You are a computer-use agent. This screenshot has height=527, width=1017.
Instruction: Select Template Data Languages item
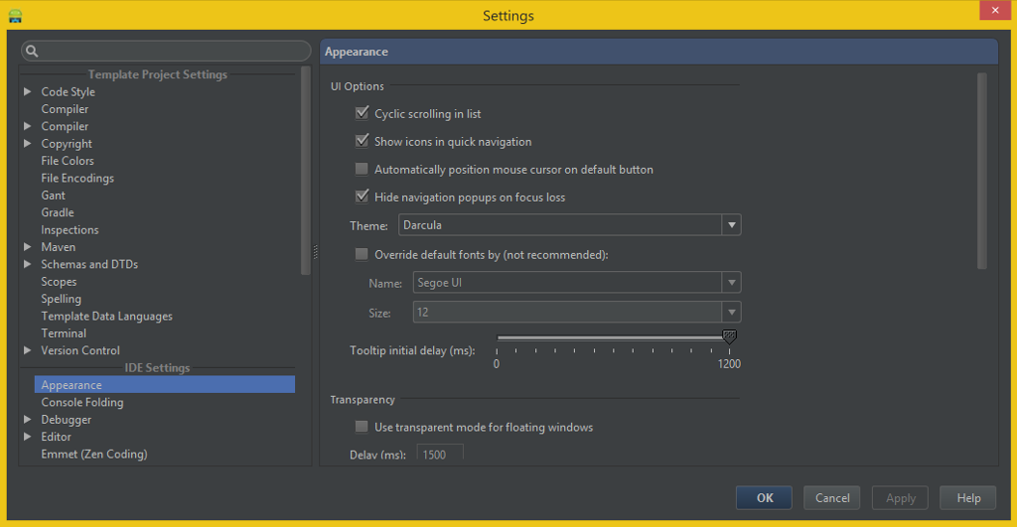point(107,317)
